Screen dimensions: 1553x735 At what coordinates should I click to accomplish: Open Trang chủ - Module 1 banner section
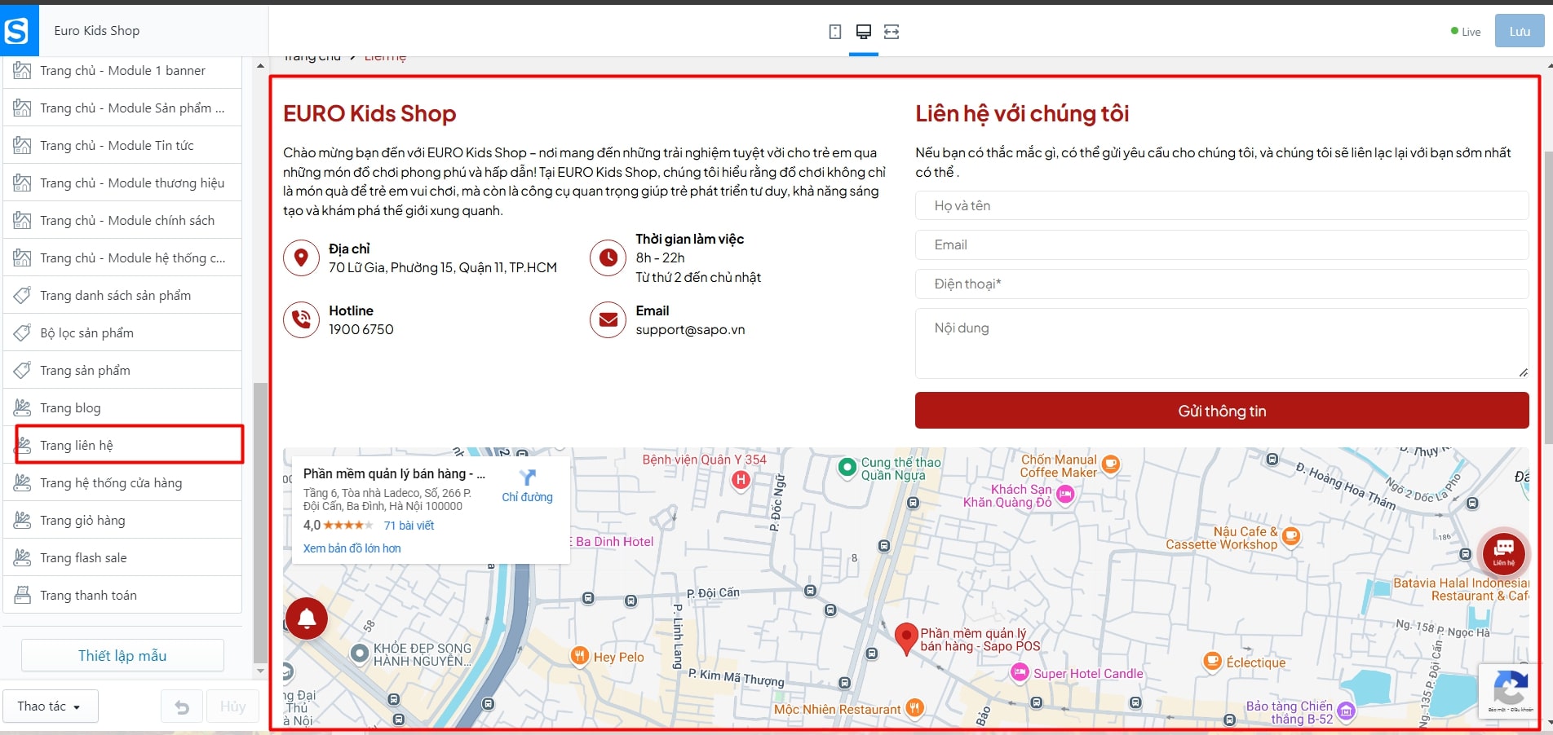tap(122, 71)
